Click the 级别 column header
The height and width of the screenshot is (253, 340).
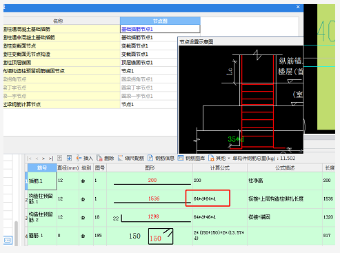(x=86, y=168)
